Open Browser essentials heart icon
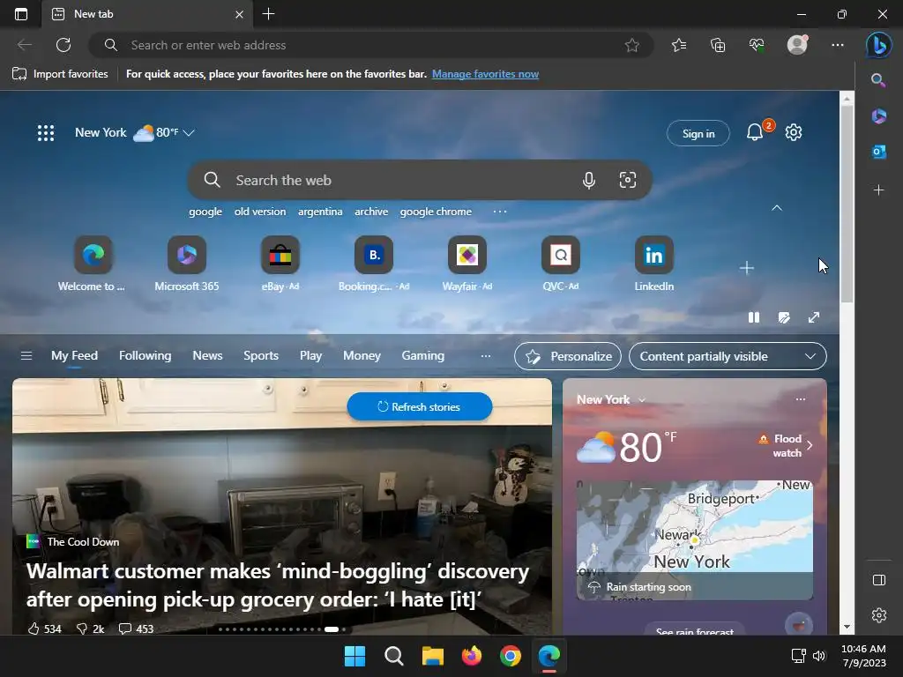Screen dimensions: 903x677 pos(757,45)
